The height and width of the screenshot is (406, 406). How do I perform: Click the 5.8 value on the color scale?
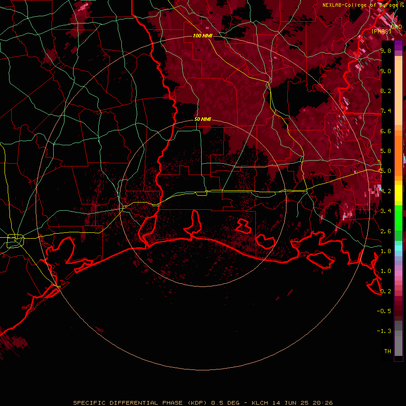coord(386,151)
